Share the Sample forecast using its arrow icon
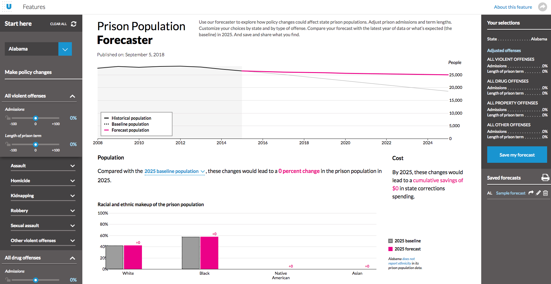Image resolution: width=551 pixels, height=284 pixels. (531, 193)
